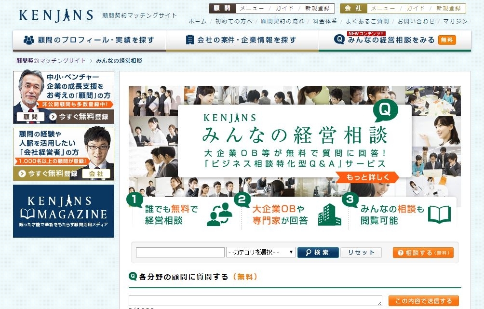Open 顧問 ガイド in top bar
This screenshot has width=484, height=309.
[284, 8]
